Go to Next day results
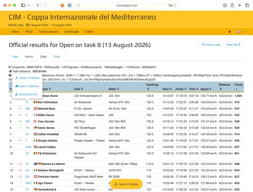Image resolution: width=253 pixels, height=192 pixels. [x=233, y=44]
